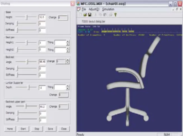Click the Seat pan Height1 slider
This screenshot has width=183, height=136.
coord(26,43)
